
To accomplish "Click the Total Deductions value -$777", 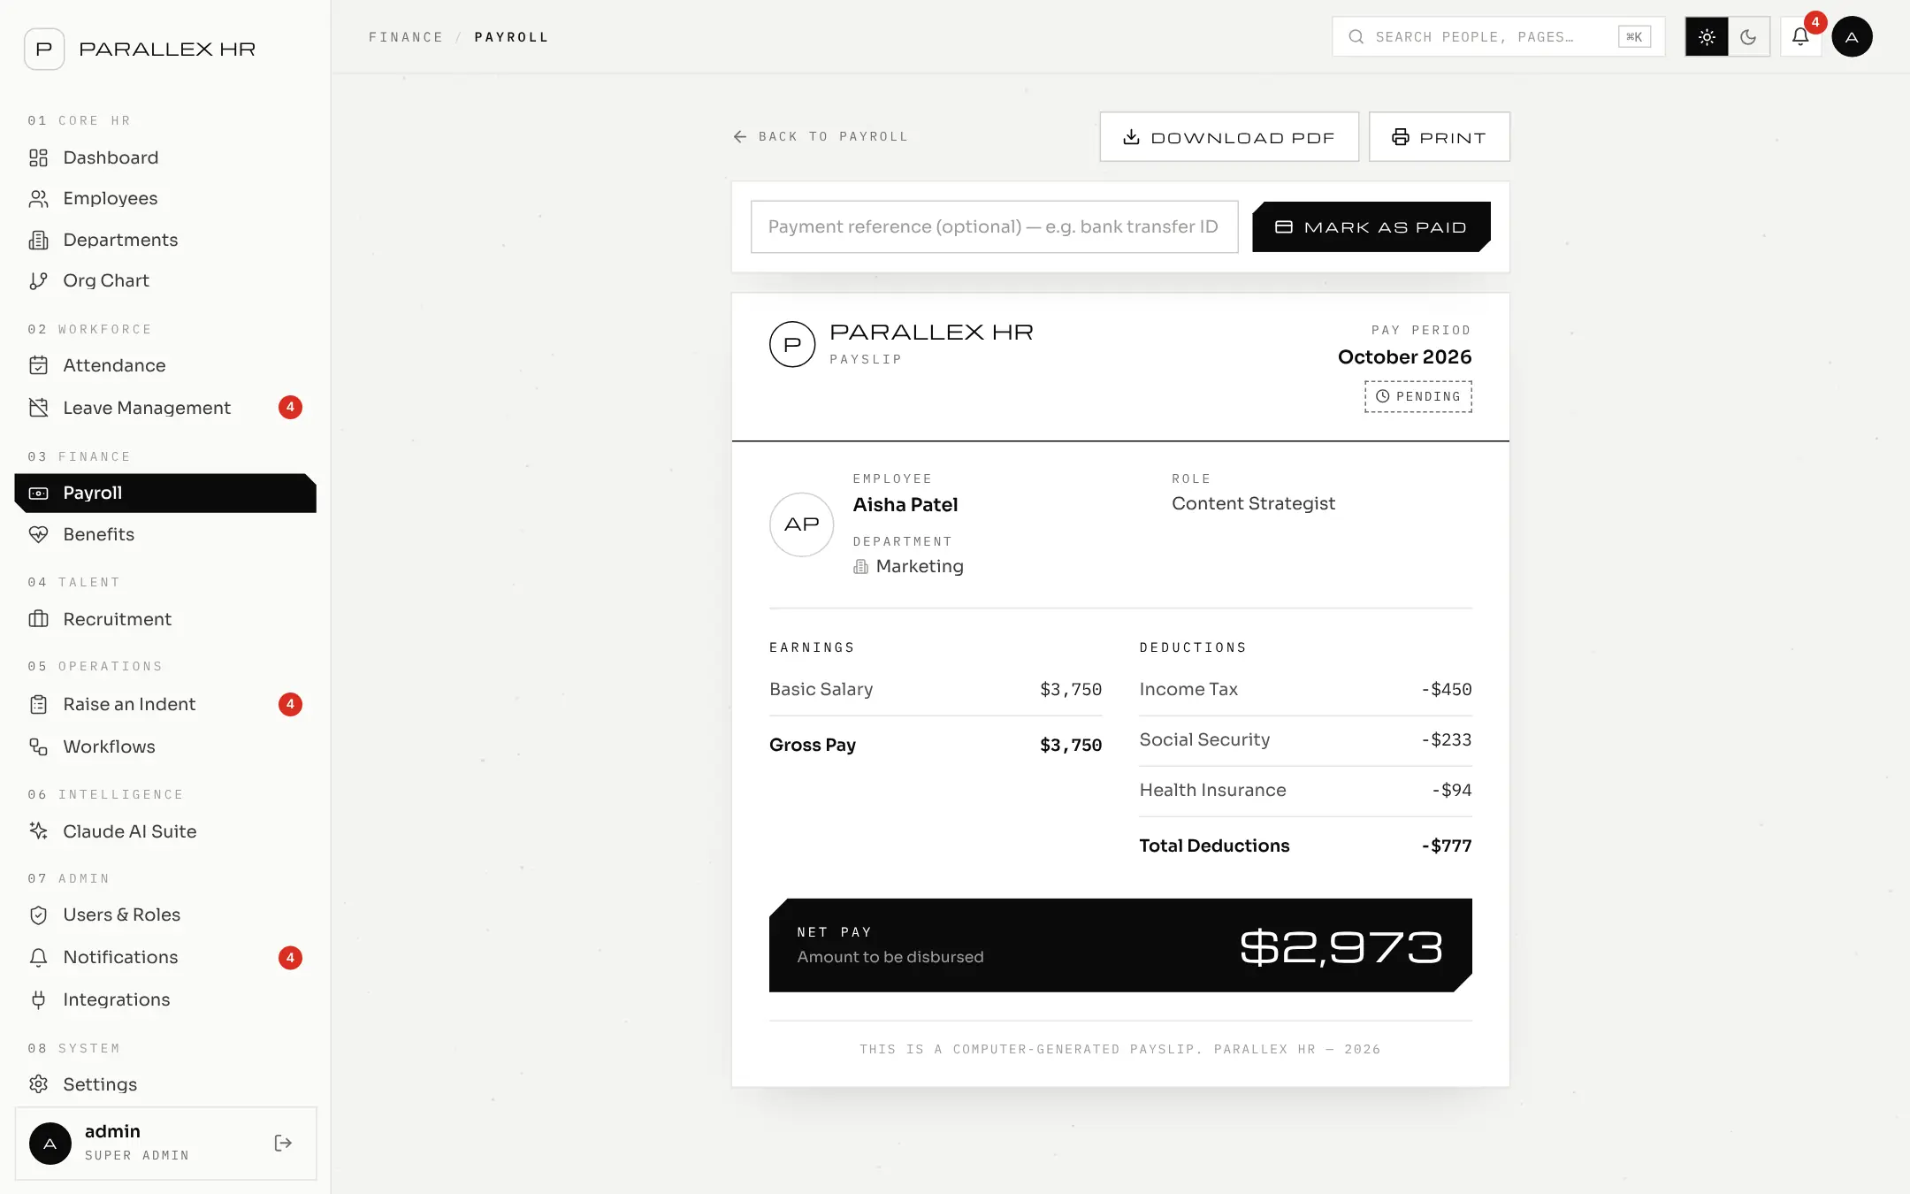I will click(x=1447, y=846).
